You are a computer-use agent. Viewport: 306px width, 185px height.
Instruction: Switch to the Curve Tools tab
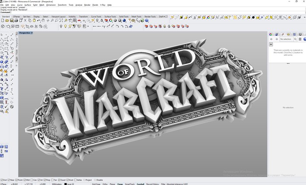click(x=96, y=17)
